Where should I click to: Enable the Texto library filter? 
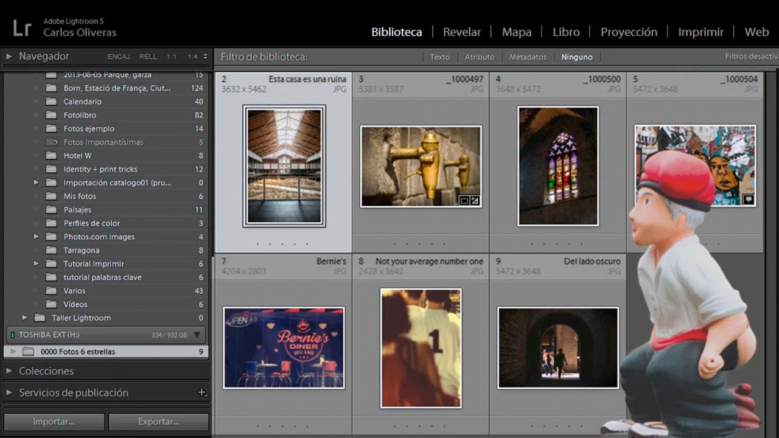[439, 57]
